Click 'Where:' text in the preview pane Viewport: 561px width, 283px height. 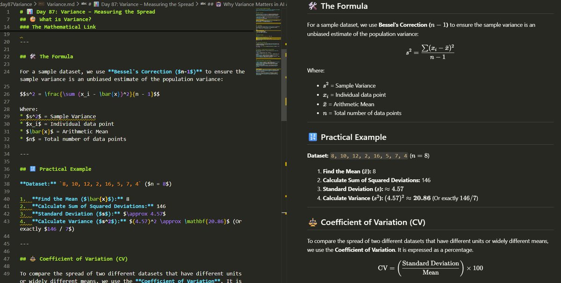coord(316,71)
